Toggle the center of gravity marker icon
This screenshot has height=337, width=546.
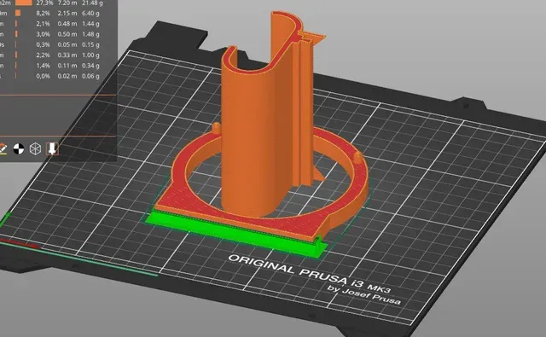[19, 149]
